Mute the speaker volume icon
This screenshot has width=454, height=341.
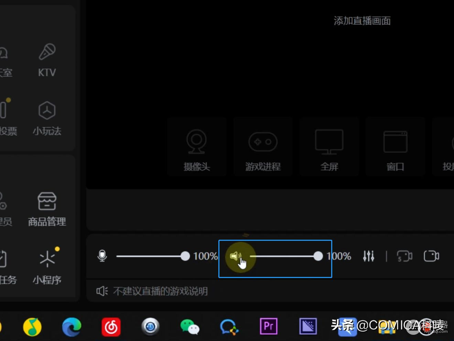point(235,256)
